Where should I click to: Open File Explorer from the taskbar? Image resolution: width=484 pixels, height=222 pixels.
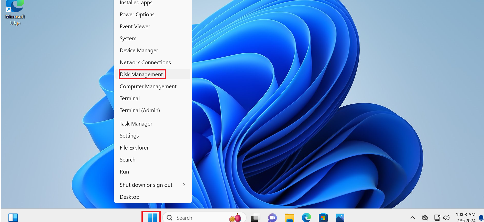pyautogui.click(x=289, y=218)
